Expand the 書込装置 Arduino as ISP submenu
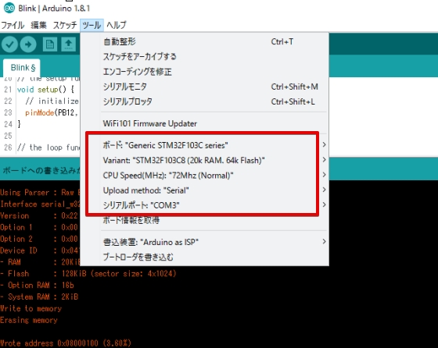Screen dimensions: 438x348 [204, 242]
